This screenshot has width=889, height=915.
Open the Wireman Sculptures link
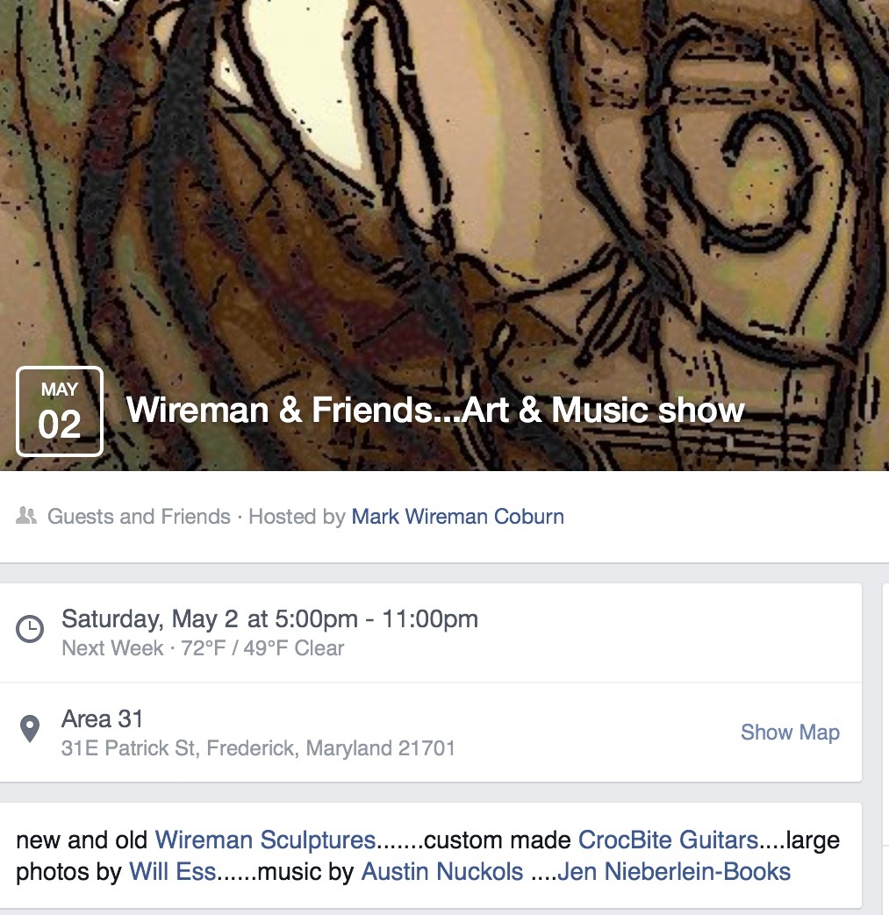pyautogui.click(x=265, y=840)
